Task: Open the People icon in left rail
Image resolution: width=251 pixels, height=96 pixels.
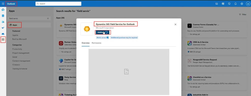Action: click(3, 22)
